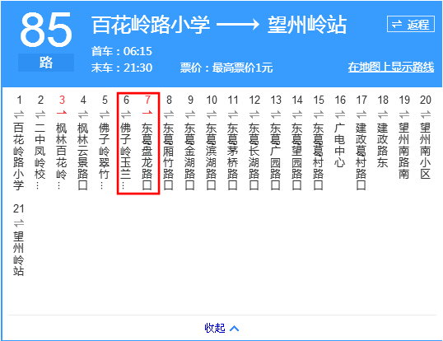The width and height of the screenshot is (443, 341).
Task: Click transfer arrows icon under stop 11
Action: (233, 114)
